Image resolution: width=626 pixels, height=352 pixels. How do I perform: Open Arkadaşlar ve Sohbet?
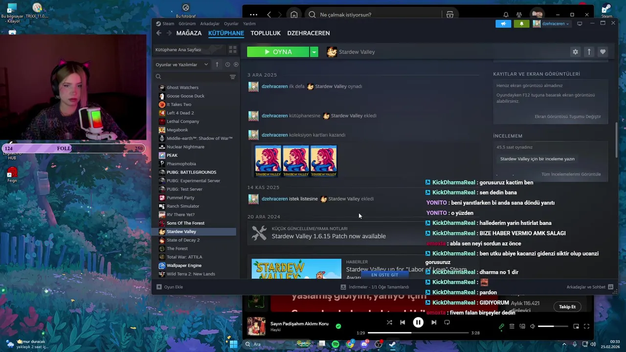pos(590,287)
